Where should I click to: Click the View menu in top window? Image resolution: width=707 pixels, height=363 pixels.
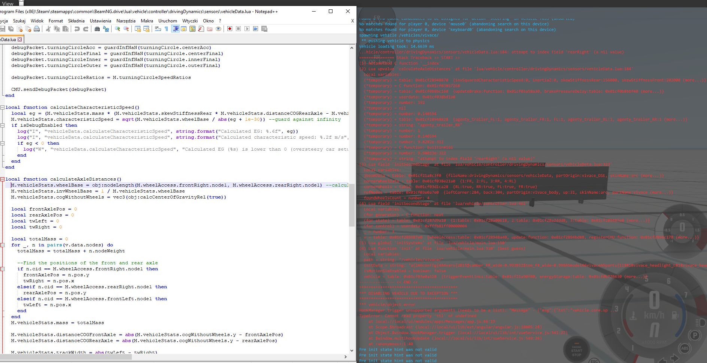pos(8,3)
